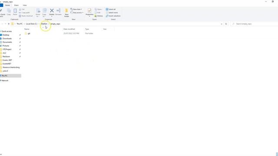Screen dimensions: 278x156
Task: Select Quick access in the navigation pane
Action: pyautogui.click(x=7, y=31)
